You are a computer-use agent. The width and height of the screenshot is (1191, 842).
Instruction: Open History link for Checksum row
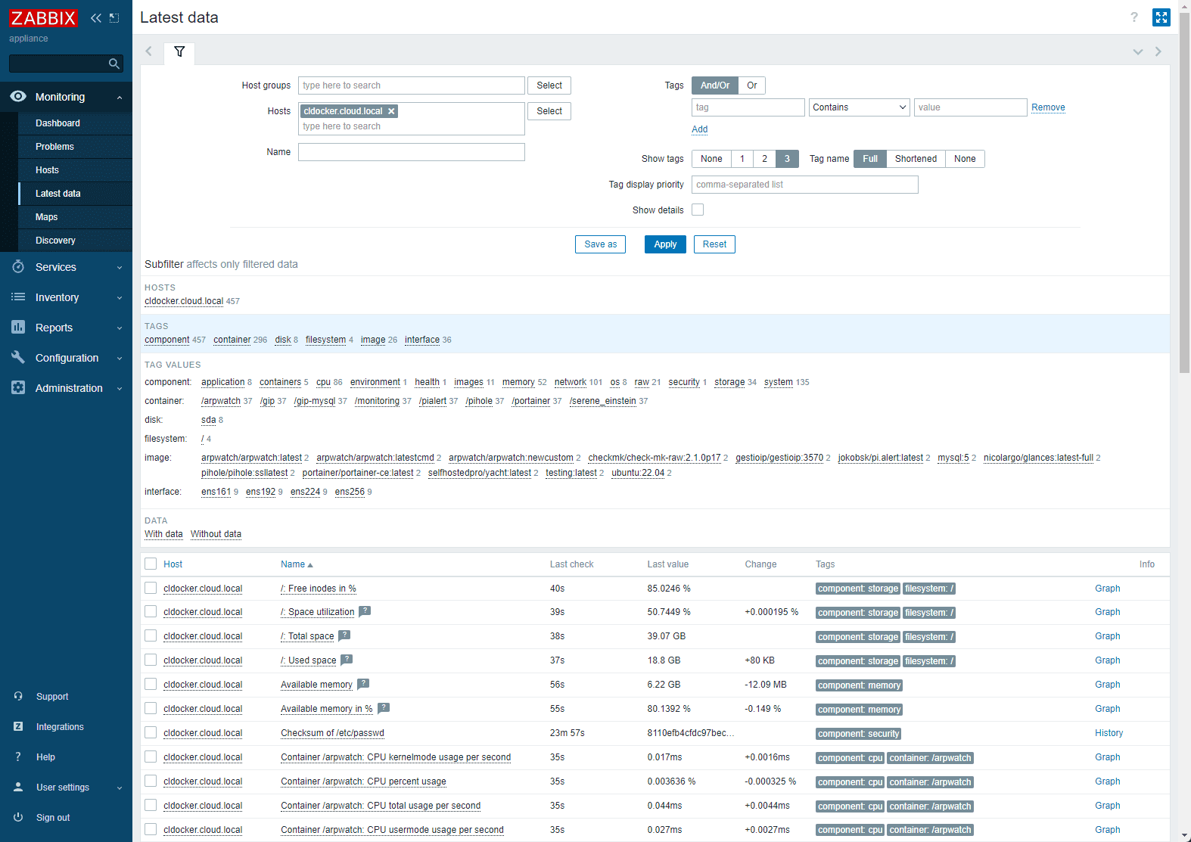coord(1109,733)
